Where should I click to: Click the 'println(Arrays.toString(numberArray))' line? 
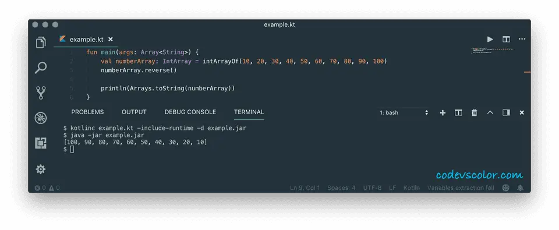point(168,88)
